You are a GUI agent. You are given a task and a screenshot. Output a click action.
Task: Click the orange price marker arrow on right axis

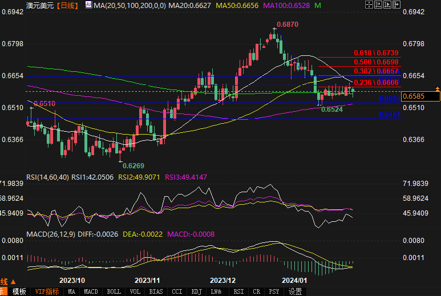point(437,90)
